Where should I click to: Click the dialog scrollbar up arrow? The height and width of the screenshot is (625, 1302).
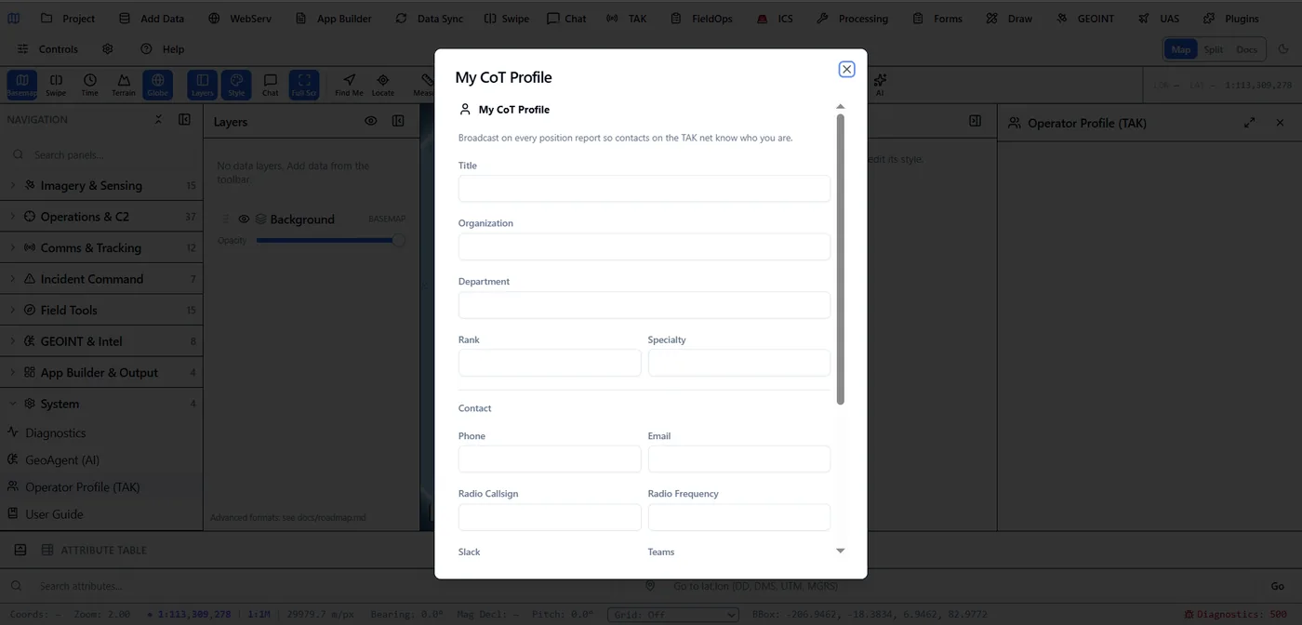[x=841, y=107]
